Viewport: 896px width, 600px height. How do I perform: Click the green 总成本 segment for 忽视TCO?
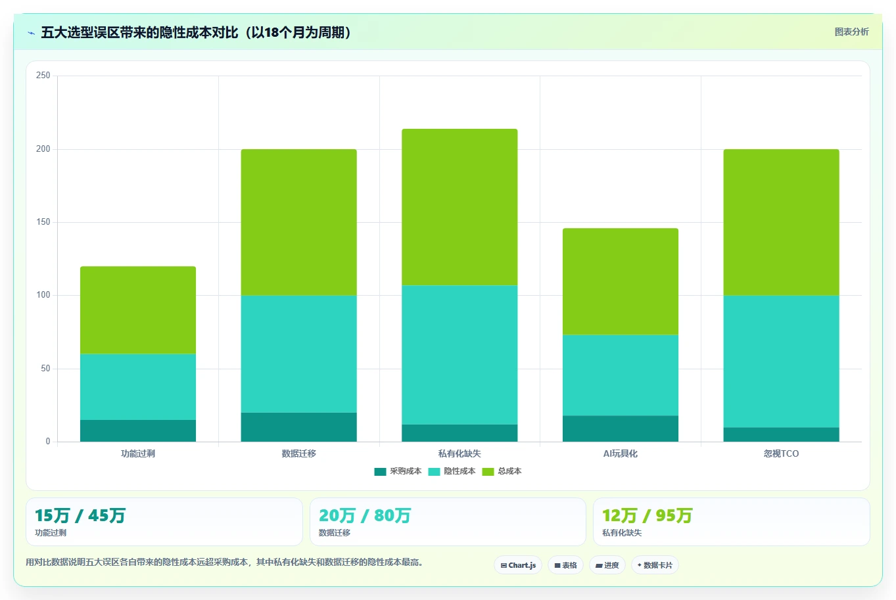coord(781,222)
